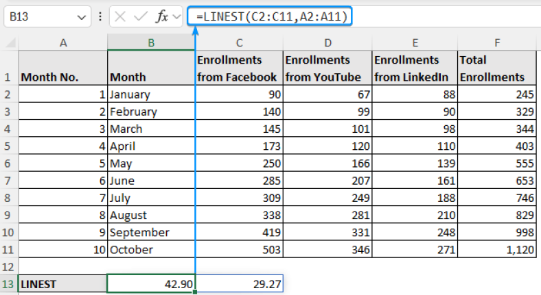Click the Cancel (X) icon in formula bar
This screenshot has width=541, height=295.
119,16
